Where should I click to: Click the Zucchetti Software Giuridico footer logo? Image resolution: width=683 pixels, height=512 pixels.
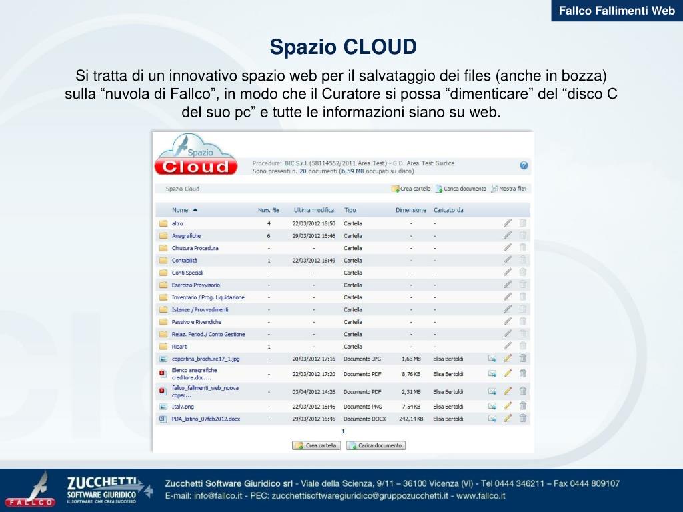coord(109,490)
